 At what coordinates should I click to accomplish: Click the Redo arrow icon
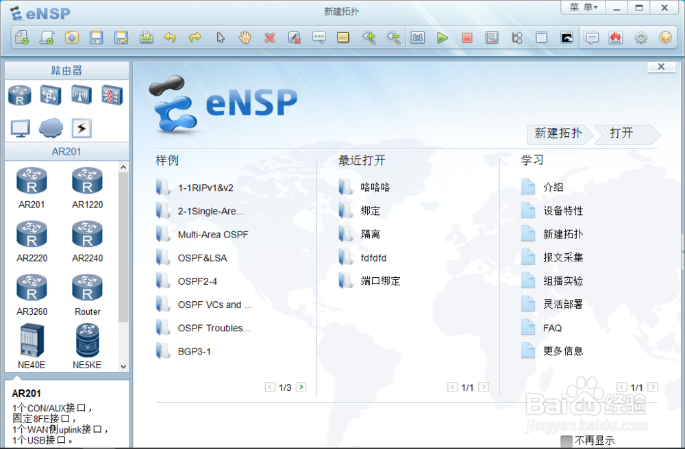(195, 38)
